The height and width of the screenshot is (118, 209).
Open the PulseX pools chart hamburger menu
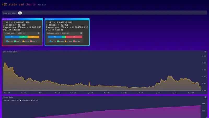tap(38, 33)
